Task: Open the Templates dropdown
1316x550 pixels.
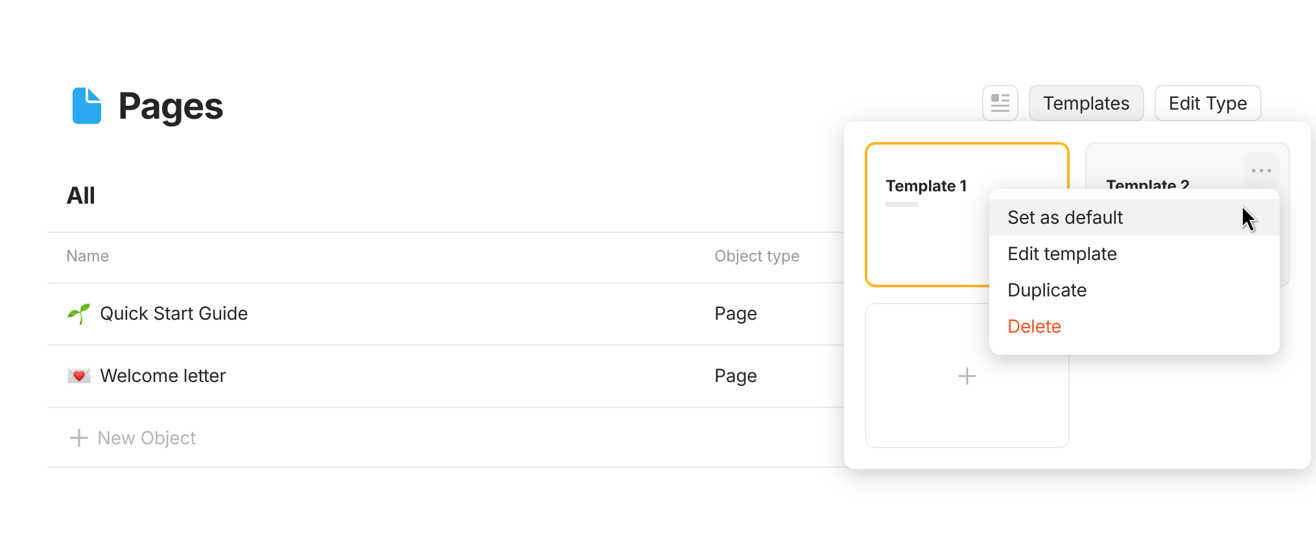Action: pos(1086,103)
